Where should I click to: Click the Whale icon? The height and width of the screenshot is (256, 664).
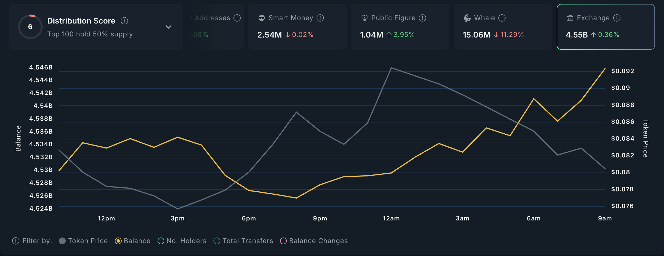click(x=467, y=18)
